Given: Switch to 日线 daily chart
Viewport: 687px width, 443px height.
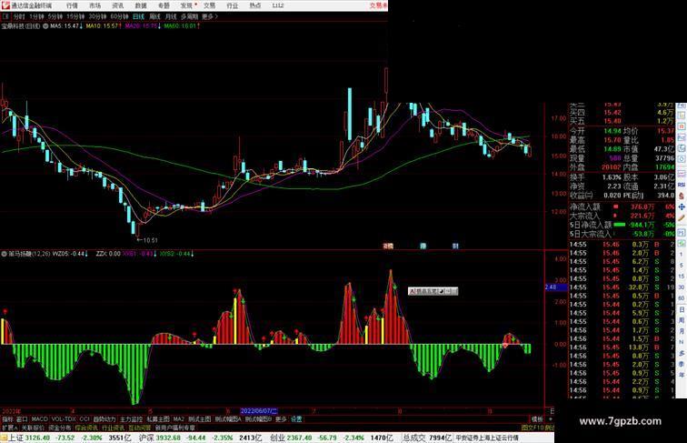Looking at the screenshot, I should (x=138, y=16).
